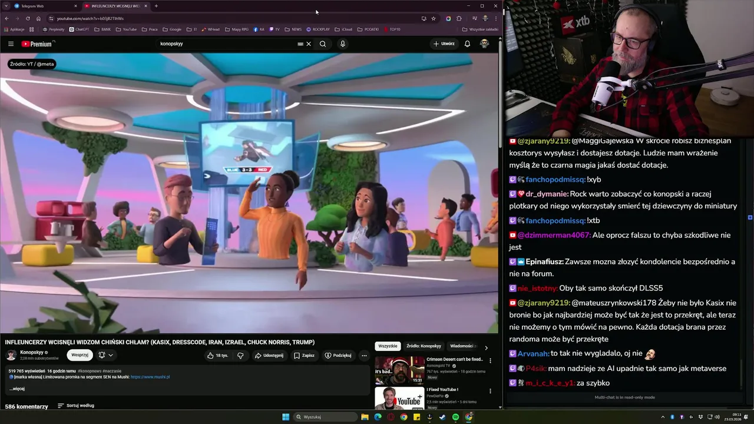
Task: Open Steam from the taskbar
Action: tap(442, 417)
